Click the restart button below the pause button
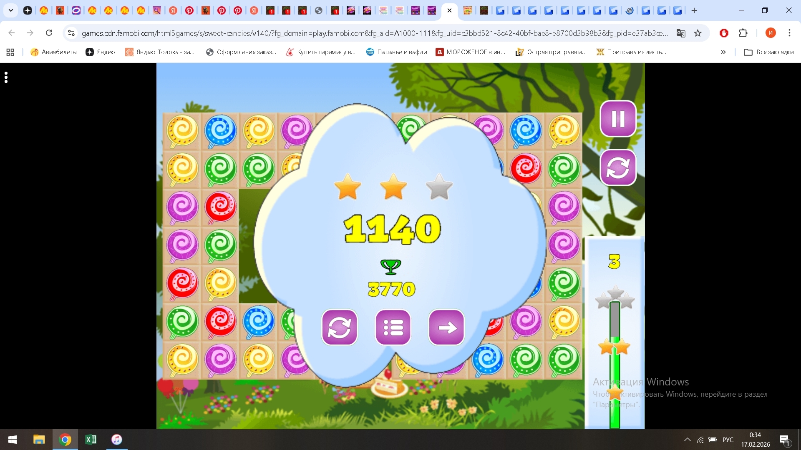 tap(618, 167)
